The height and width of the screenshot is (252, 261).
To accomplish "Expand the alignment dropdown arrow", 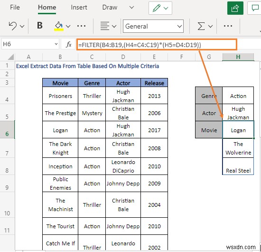I will click(114, 26).
